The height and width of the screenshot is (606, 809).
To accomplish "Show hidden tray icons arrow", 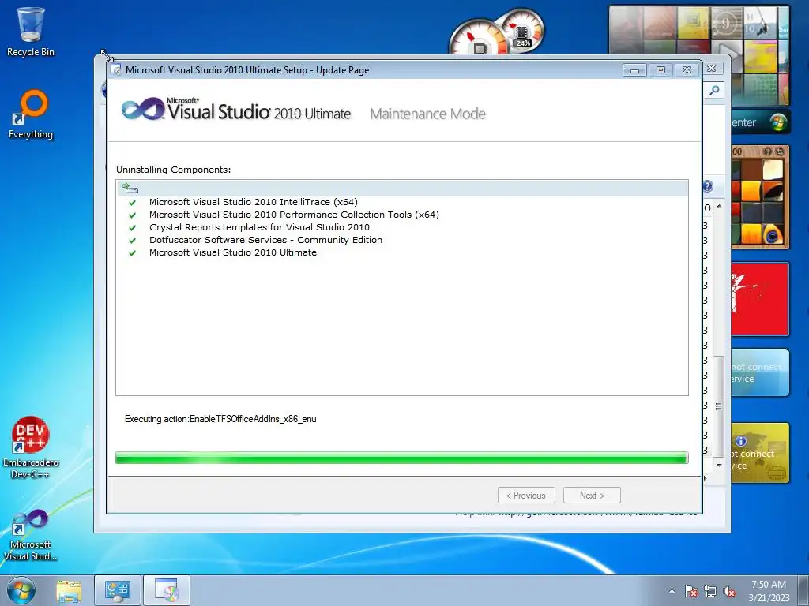I will 672,591.
